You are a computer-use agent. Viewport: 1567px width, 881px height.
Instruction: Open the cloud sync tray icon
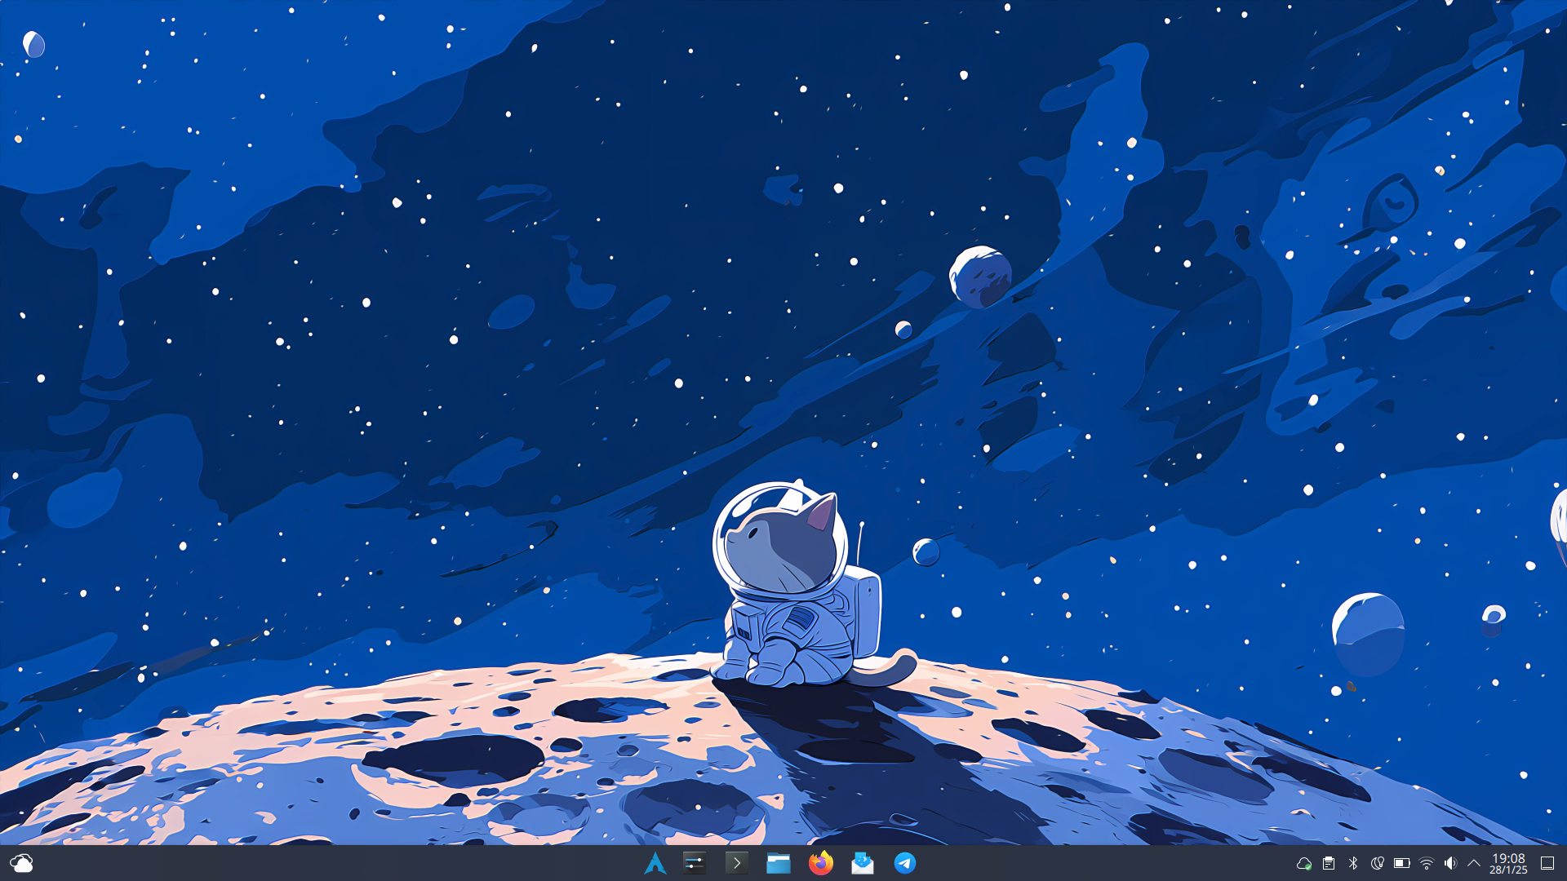click(x=1304, y=863)
